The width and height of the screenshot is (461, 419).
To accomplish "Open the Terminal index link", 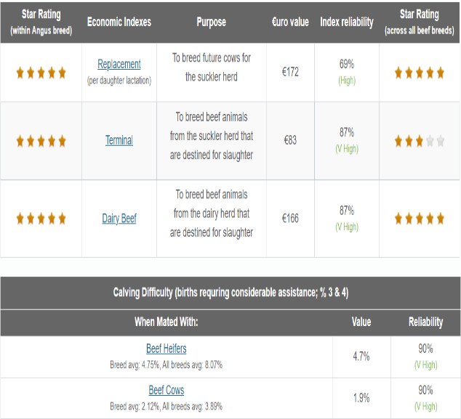I will click(x=119, y=140).
